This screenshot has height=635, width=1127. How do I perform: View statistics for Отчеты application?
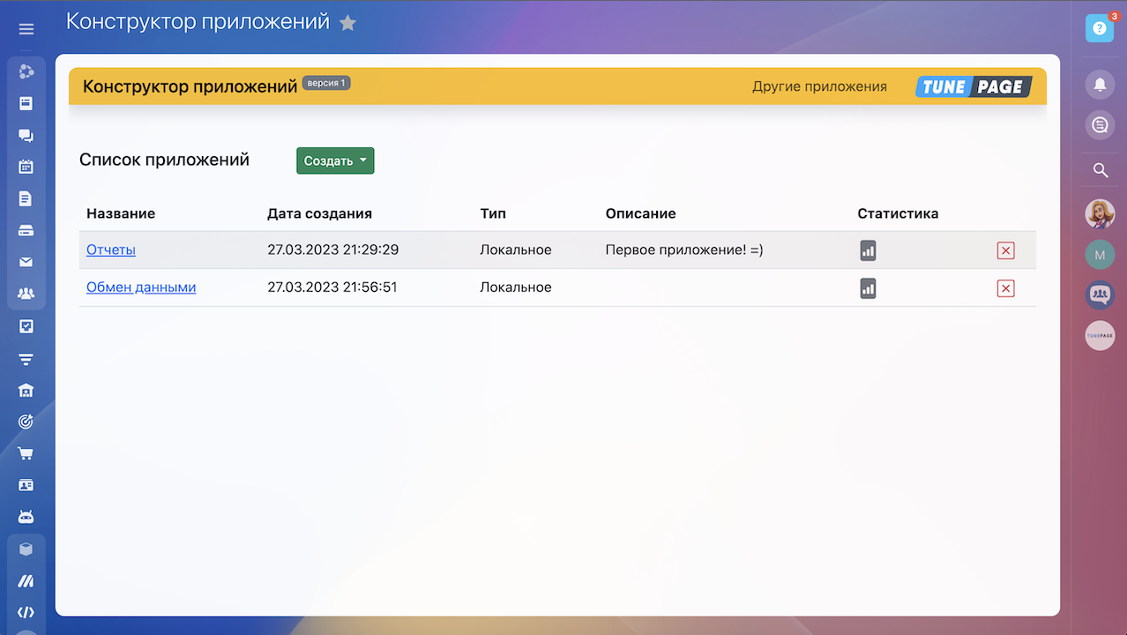click(x=868, y=250)
